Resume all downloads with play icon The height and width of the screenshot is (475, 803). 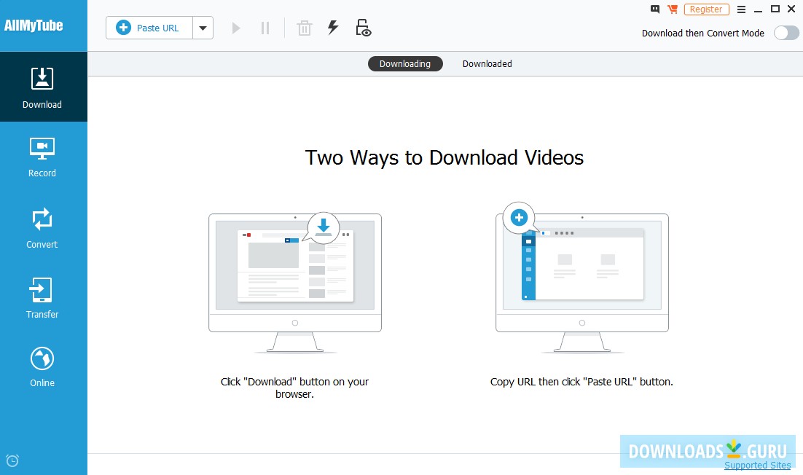tap(235, 28)
